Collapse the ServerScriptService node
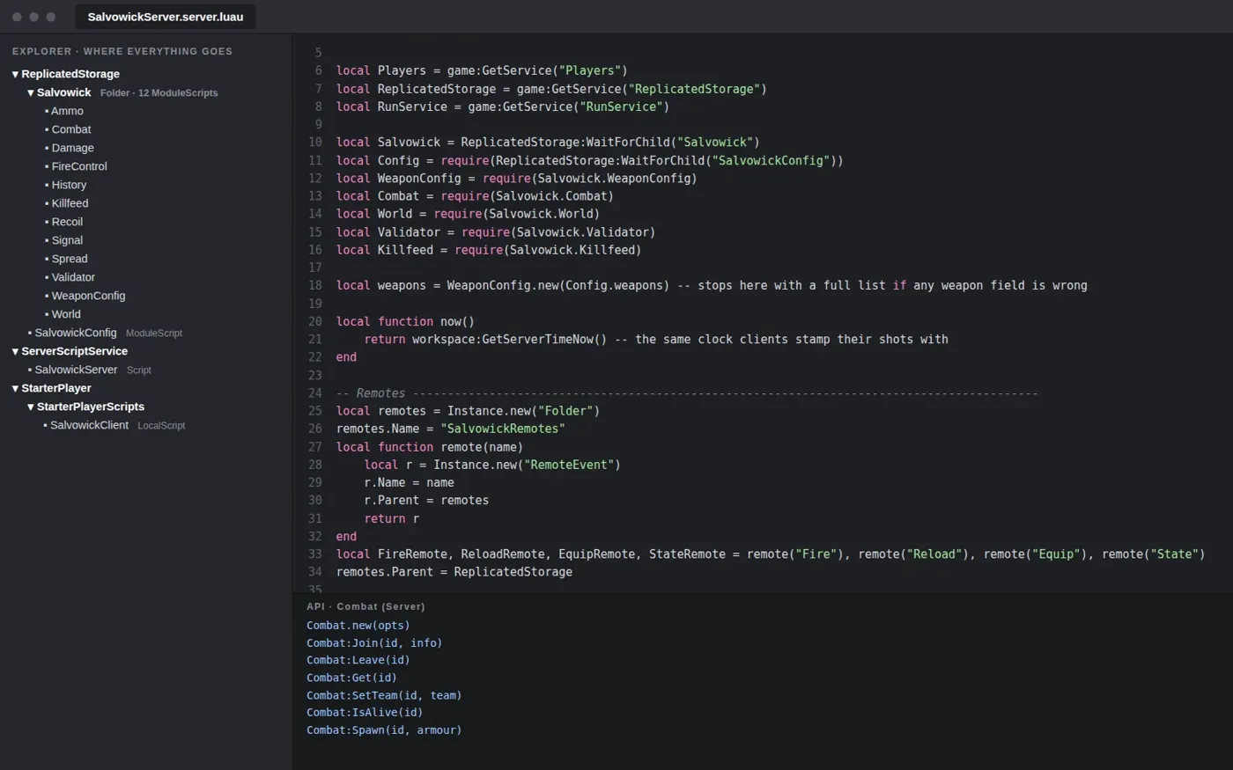The image size is (1233, 770). 15,351
